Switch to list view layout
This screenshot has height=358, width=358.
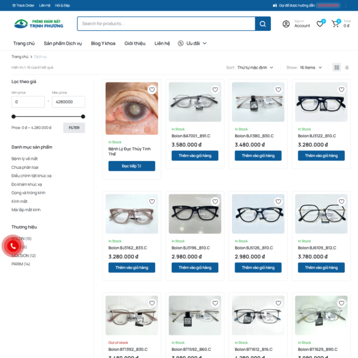347,67
